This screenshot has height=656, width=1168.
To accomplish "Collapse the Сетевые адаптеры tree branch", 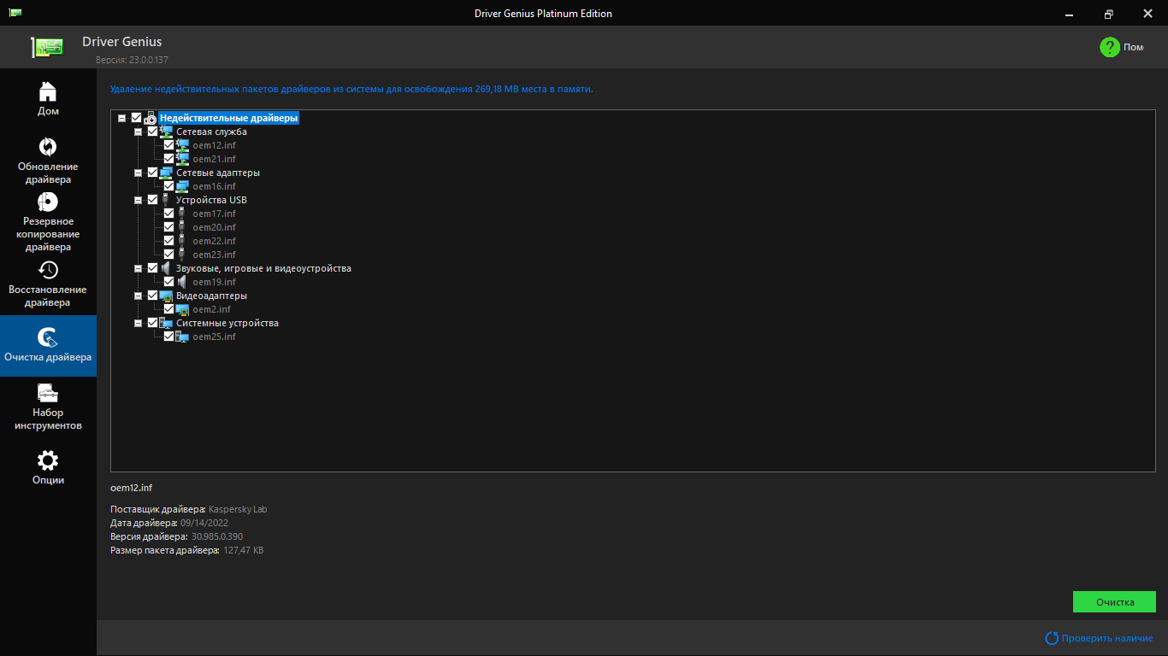I will (x=138, y=173).
